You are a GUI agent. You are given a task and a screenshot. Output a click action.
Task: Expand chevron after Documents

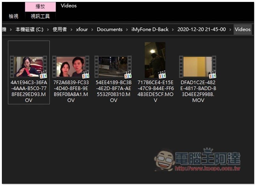[127, 30]
